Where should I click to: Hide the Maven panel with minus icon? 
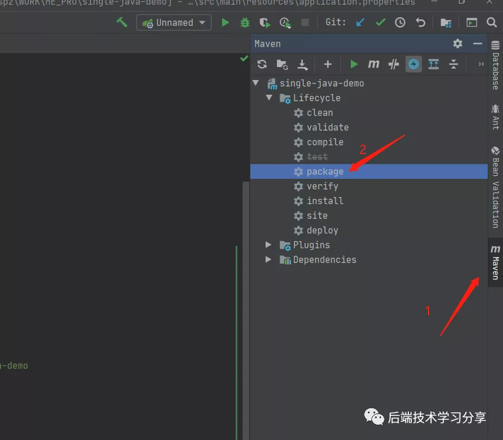click(478, 44)
